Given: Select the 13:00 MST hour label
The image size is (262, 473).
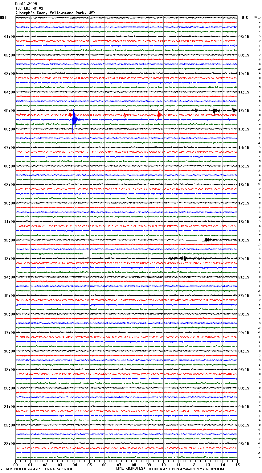Looking at the screenshot, I should pyautogui.click(x=9, y=259).
